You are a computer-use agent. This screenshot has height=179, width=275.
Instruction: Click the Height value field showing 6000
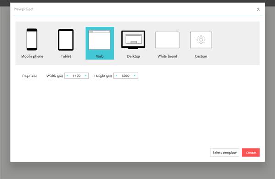click(x=126, y=76)
